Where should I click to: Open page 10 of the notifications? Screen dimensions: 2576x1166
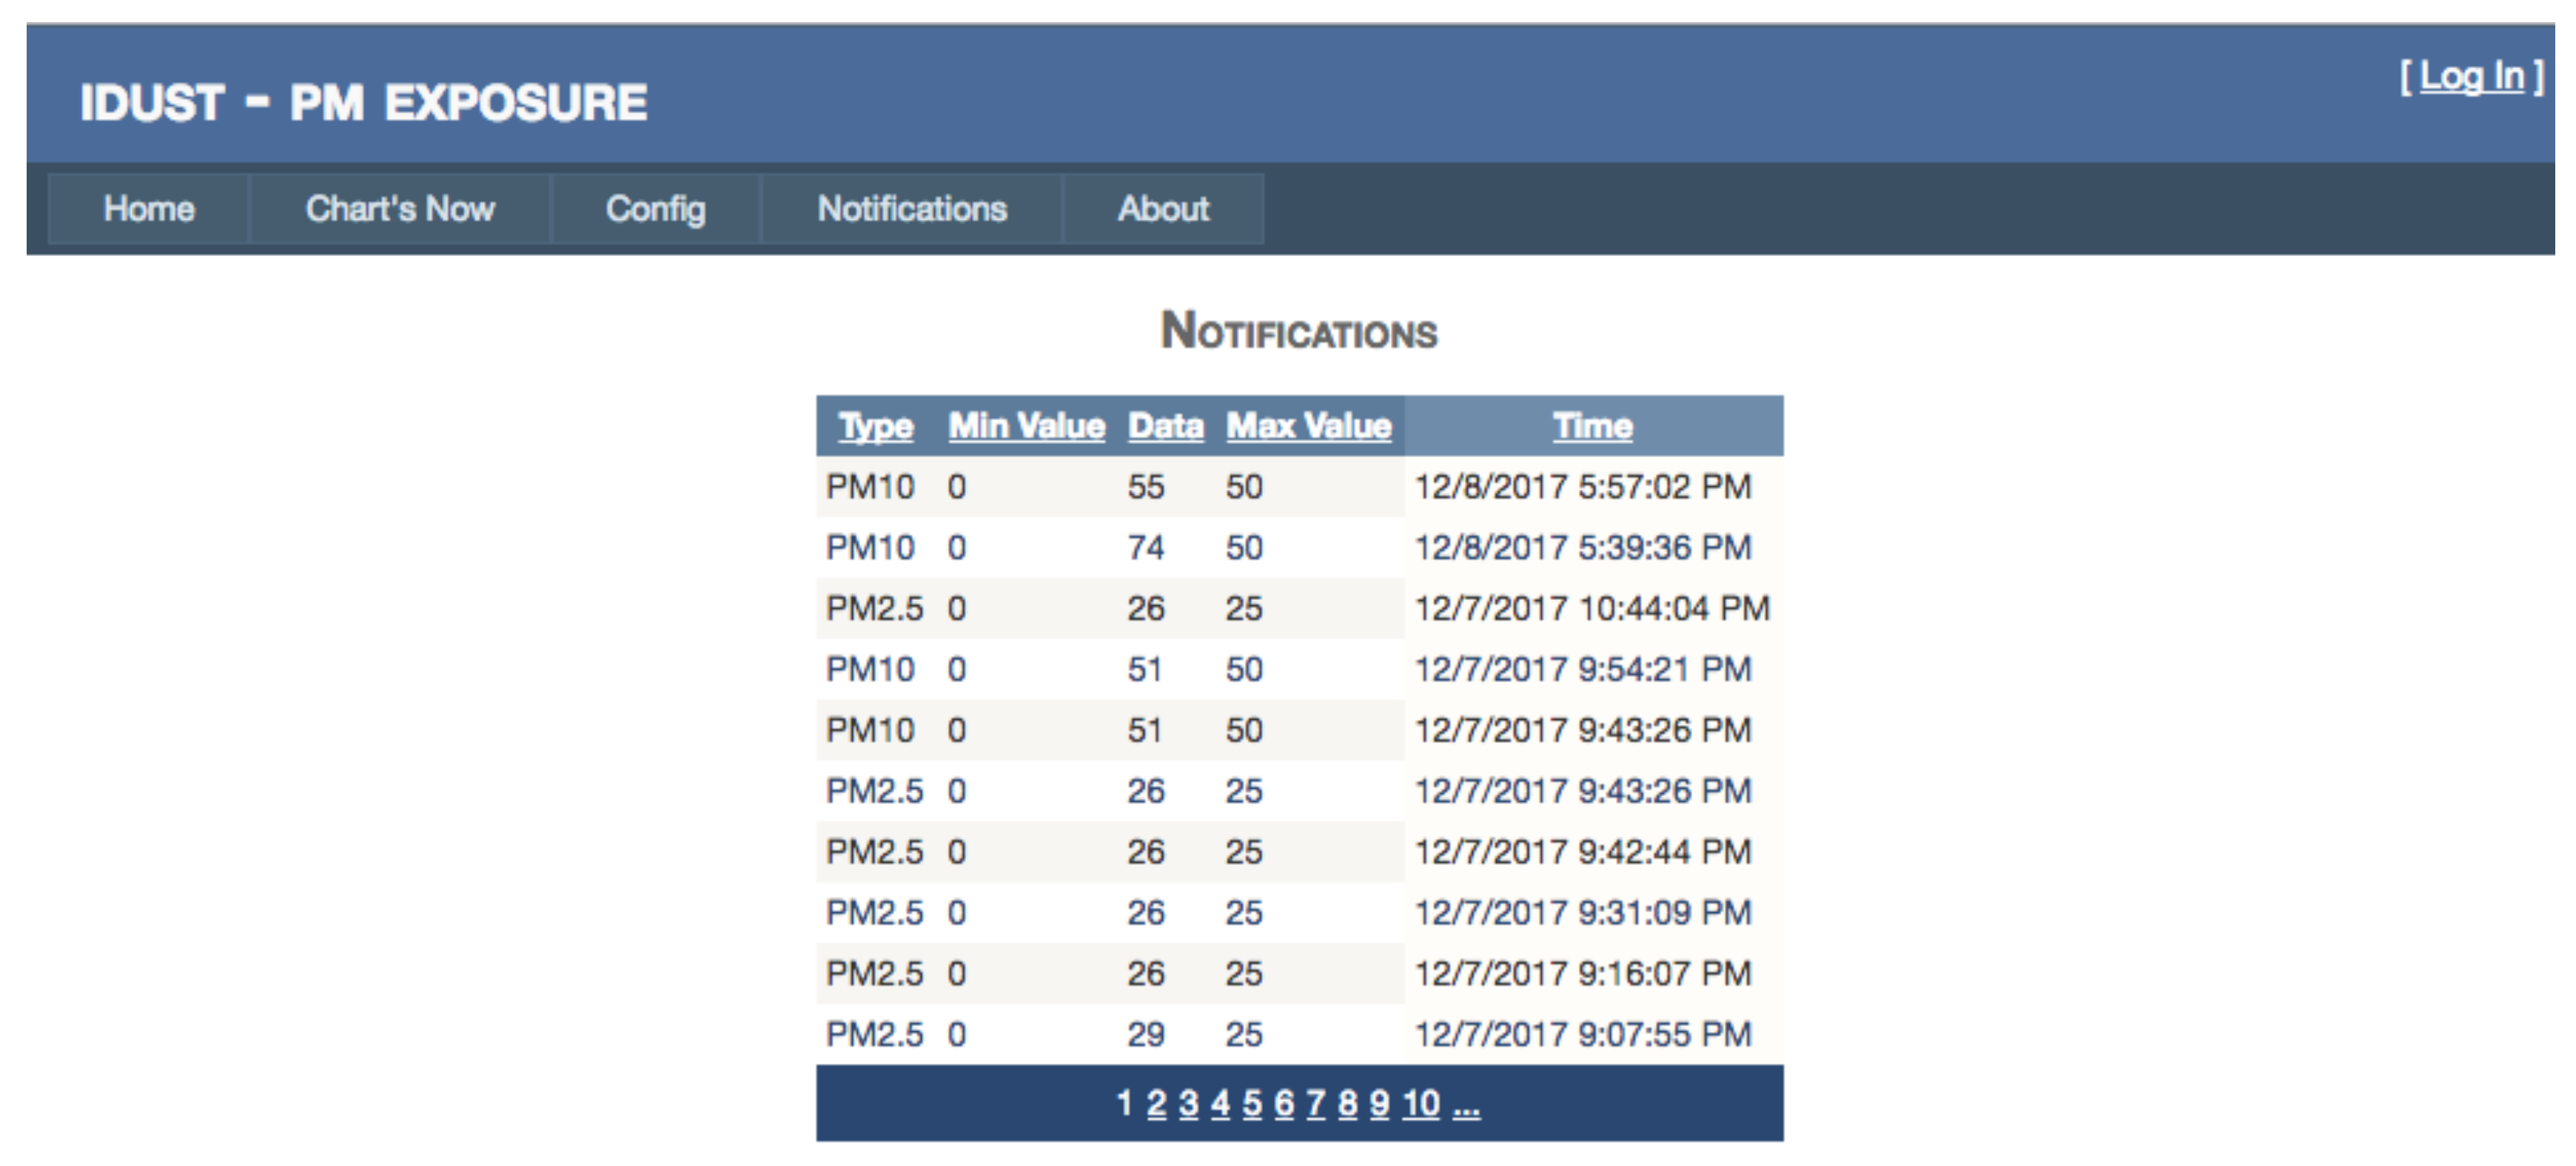coord(1420,1104)
